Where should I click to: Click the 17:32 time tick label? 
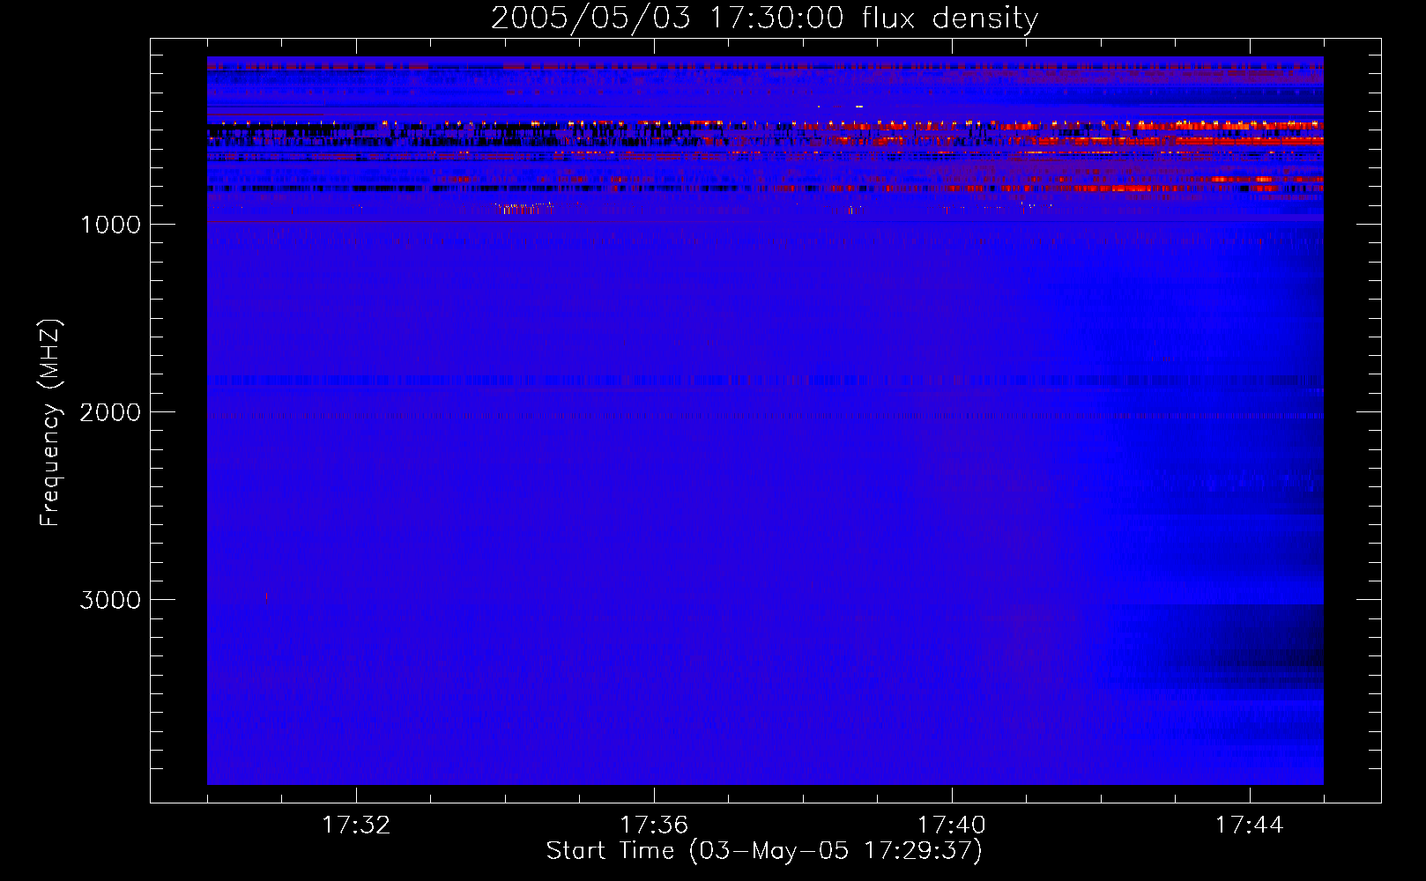click(x=356, y=825)
